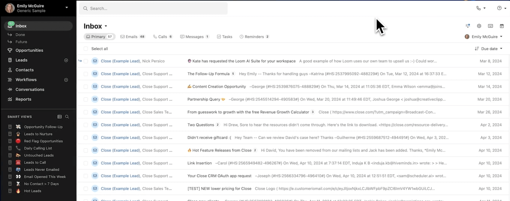Open the Email Opened This Week smart view

(45, 177)
